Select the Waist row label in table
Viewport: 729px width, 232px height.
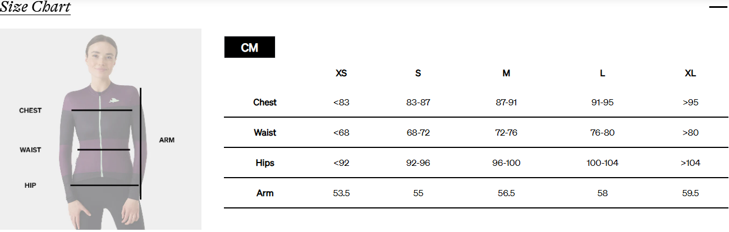pos(265,133)
